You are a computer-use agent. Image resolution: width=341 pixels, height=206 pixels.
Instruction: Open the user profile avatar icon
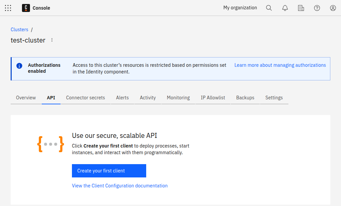[x=333, y=8]
